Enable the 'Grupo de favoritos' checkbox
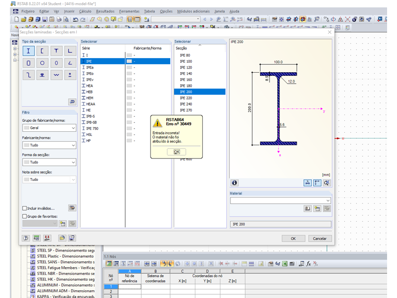This screenshot has width=397, height=298. tap(25, 216)
